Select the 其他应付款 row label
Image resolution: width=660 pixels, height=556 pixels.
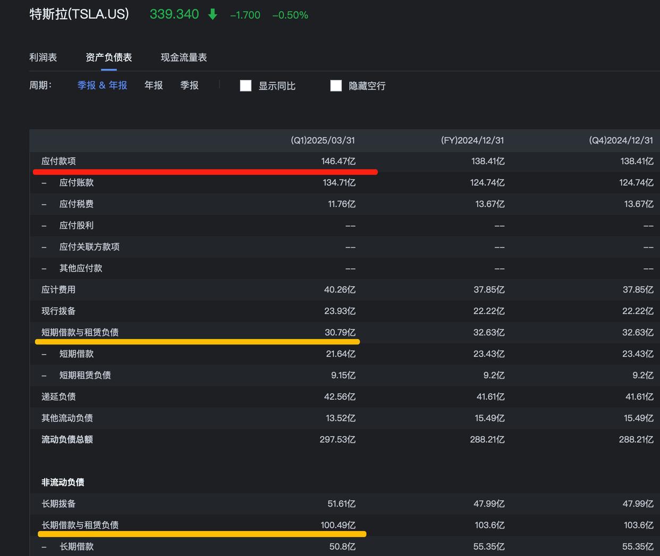point(81,268)
